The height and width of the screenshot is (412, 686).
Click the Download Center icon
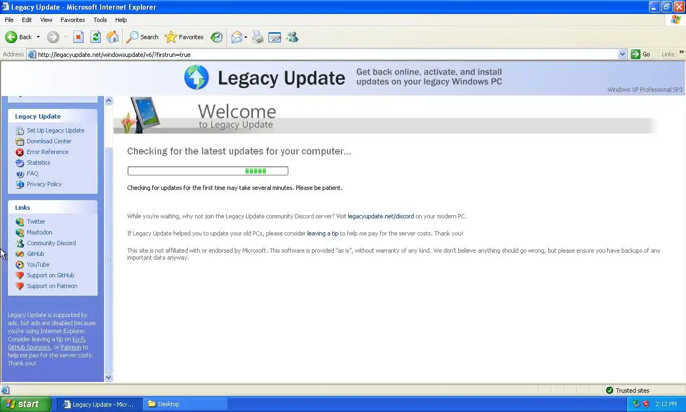pos(20,141)
